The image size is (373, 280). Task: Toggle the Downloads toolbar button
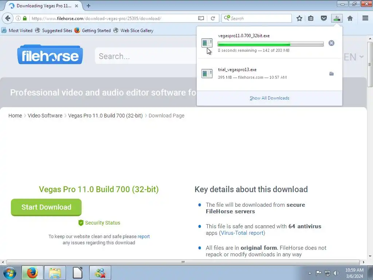coord(337,18)
